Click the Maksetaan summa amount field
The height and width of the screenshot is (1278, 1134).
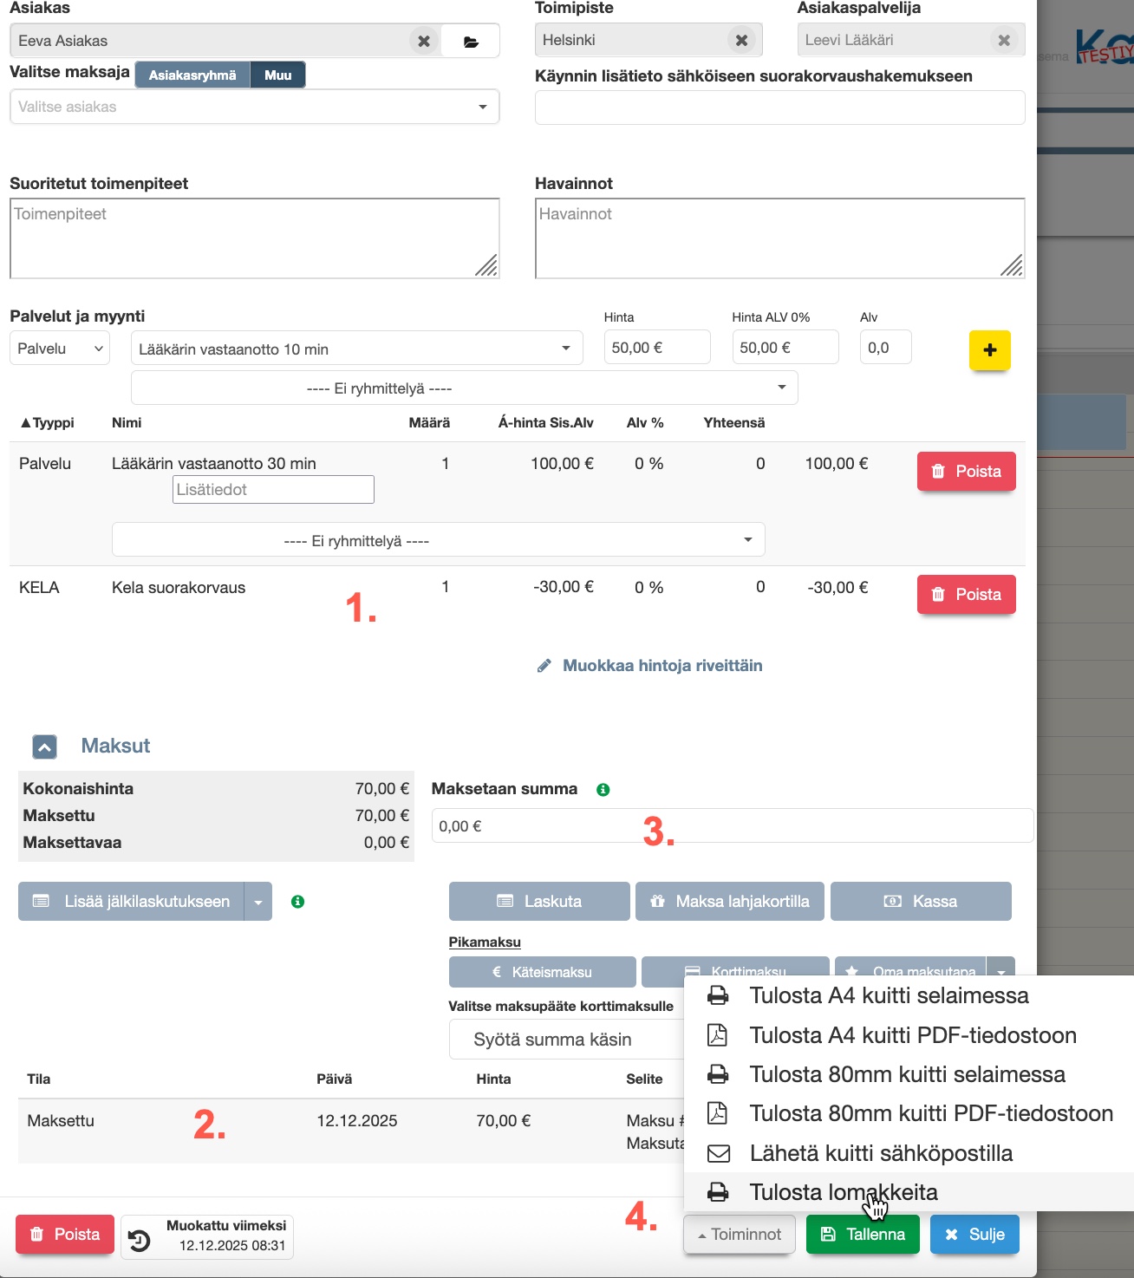click(732, 826)
